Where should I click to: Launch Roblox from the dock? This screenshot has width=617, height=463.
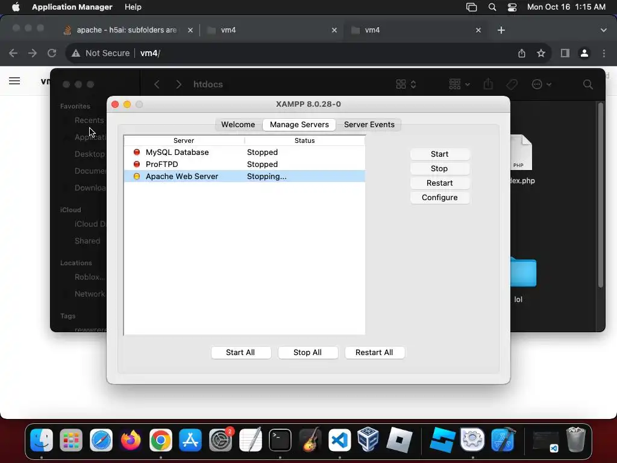point(399,439)
